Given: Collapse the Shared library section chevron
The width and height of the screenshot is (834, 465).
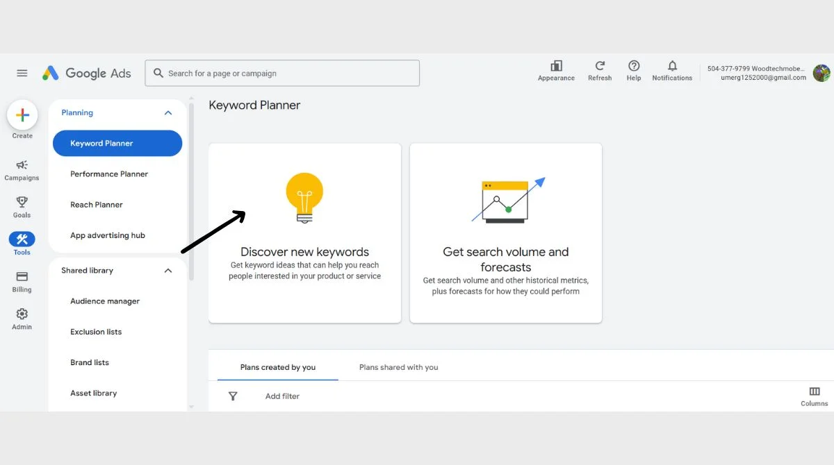Looking at the screenshot, I should click(167, 271).
